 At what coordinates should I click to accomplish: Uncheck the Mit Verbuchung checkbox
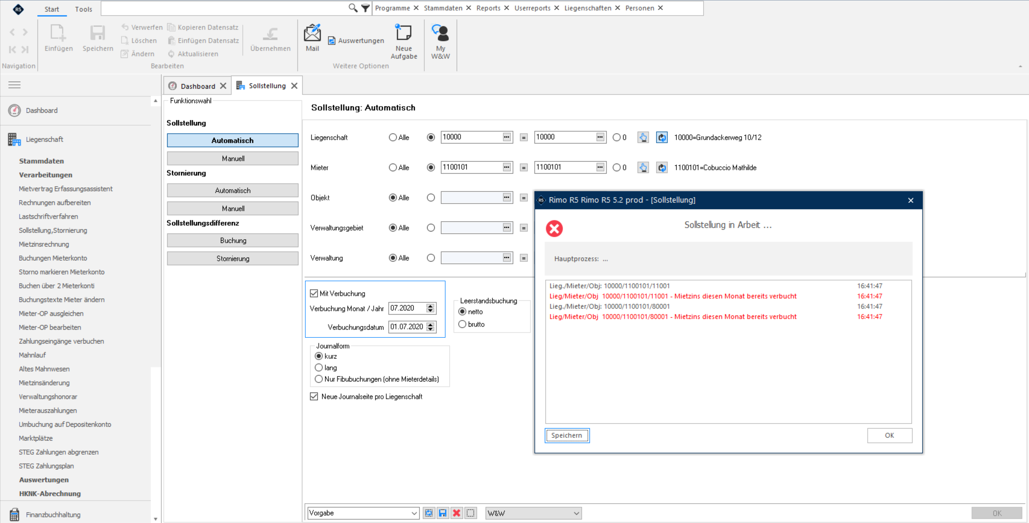314,294
